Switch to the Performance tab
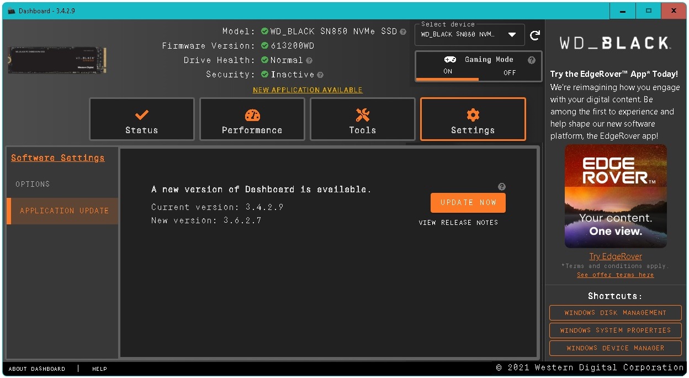The width and height of the screenshot is (689, 378). pos(252,119)
